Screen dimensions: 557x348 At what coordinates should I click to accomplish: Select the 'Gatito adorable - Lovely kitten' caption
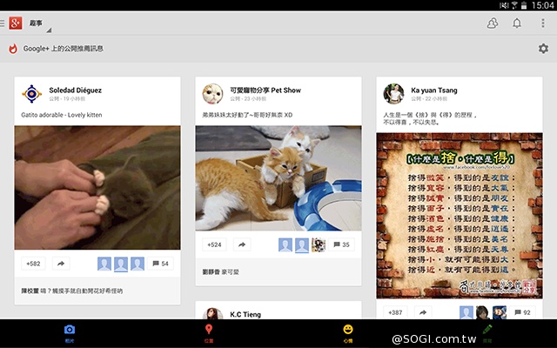(62, 115)
